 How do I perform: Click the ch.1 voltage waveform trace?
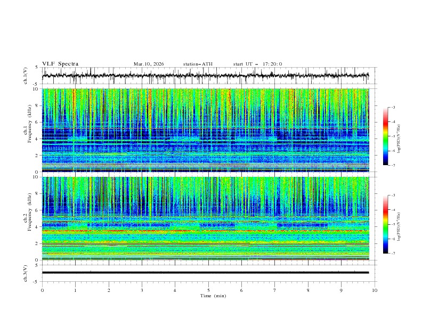point(205,76)
